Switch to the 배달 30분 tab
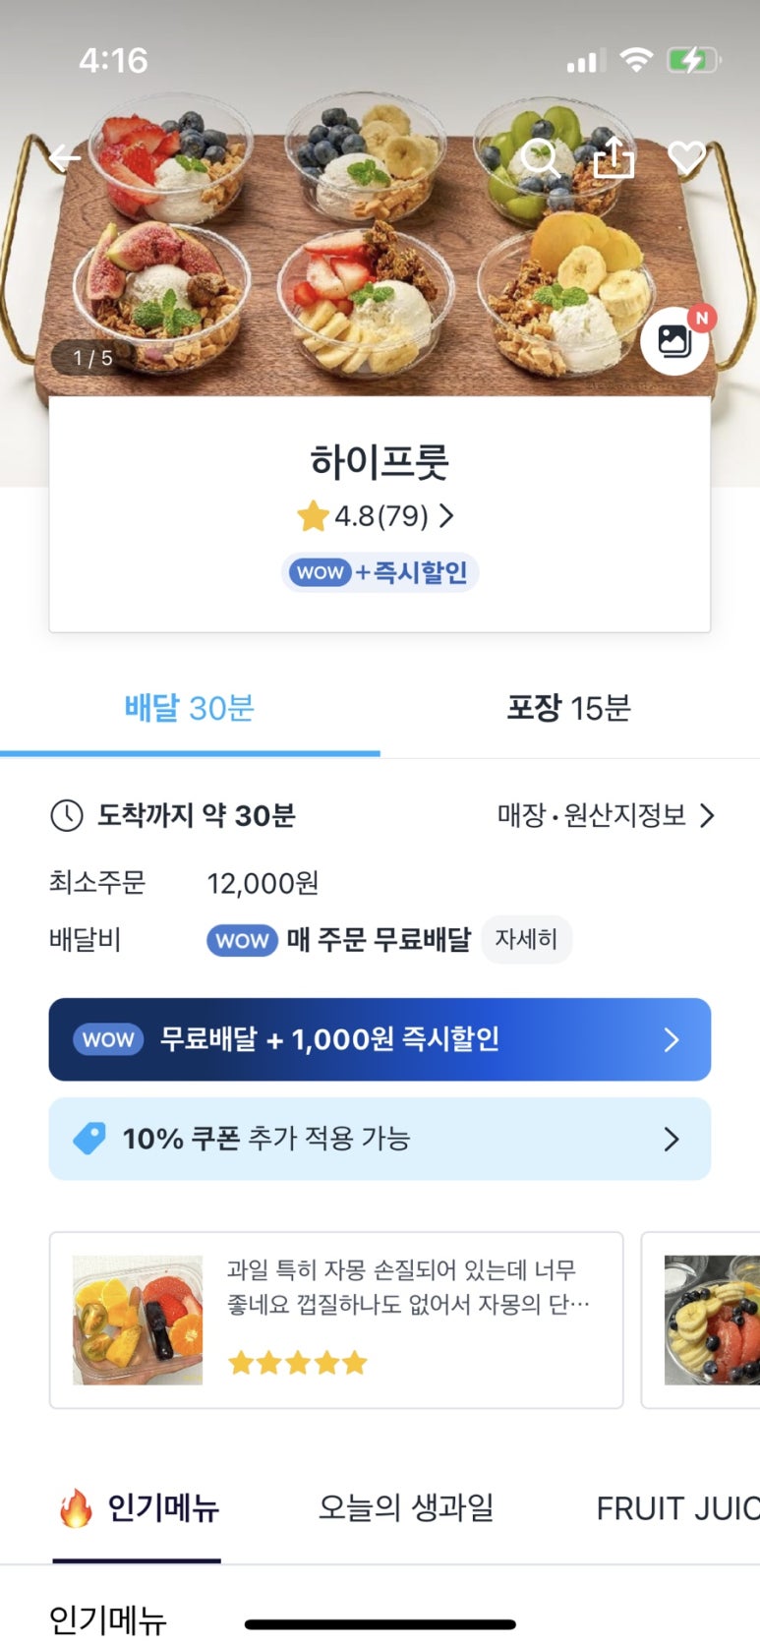 click(x=190, y=708)
